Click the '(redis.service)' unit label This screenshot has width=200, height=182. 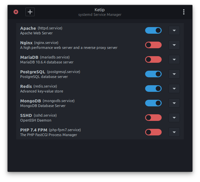click(x=45, y=86)
